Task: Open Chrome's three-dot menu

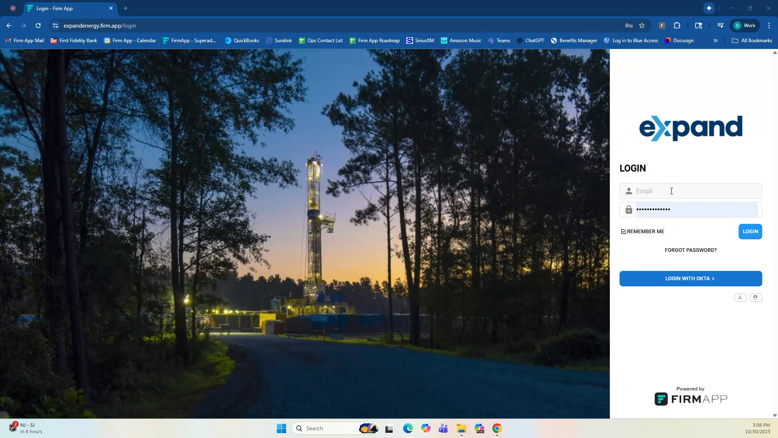Action: pyautogui.click(x=769, y=25)
